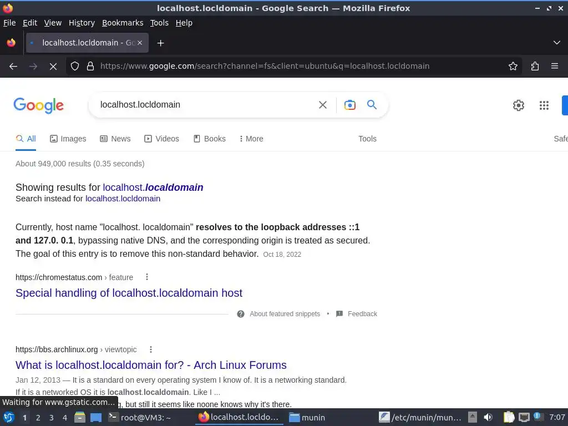Switch to Images results tab
This screenshot has width=568, height=426.
point(68,139)
